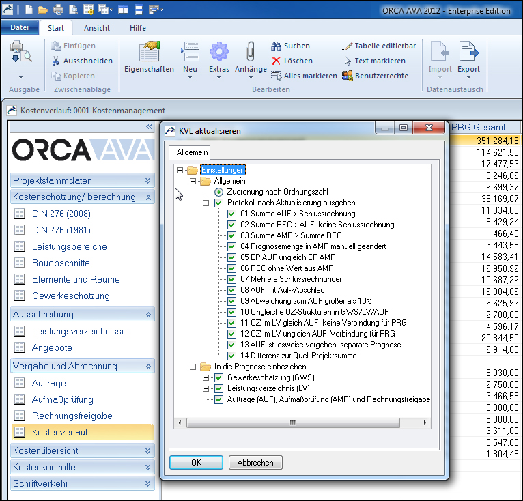Click the Tabelle editierbar pencil icon

tap(347, 46)
